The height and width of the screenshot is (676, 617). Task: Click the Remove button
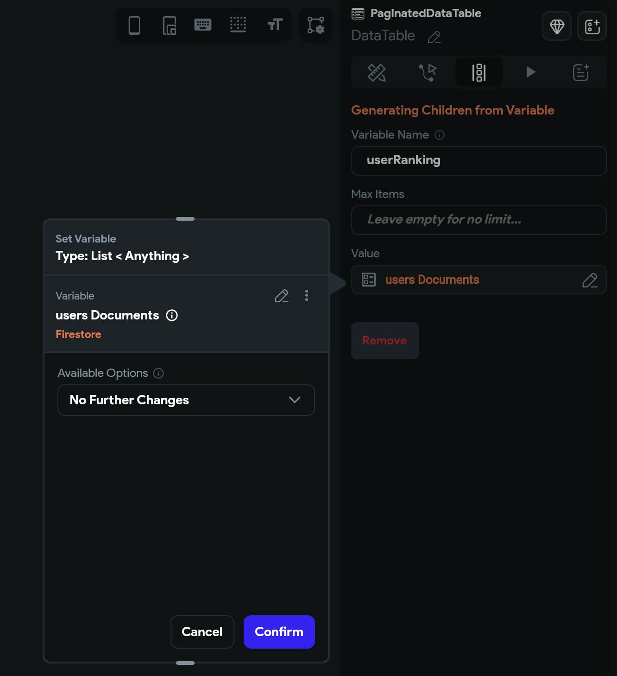(x=384, y=341)
